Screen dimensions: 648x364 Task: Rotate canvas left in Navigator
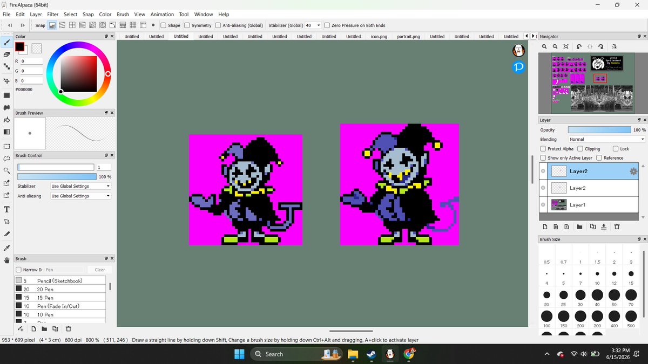pyautogui.click(x=579, y=47)
